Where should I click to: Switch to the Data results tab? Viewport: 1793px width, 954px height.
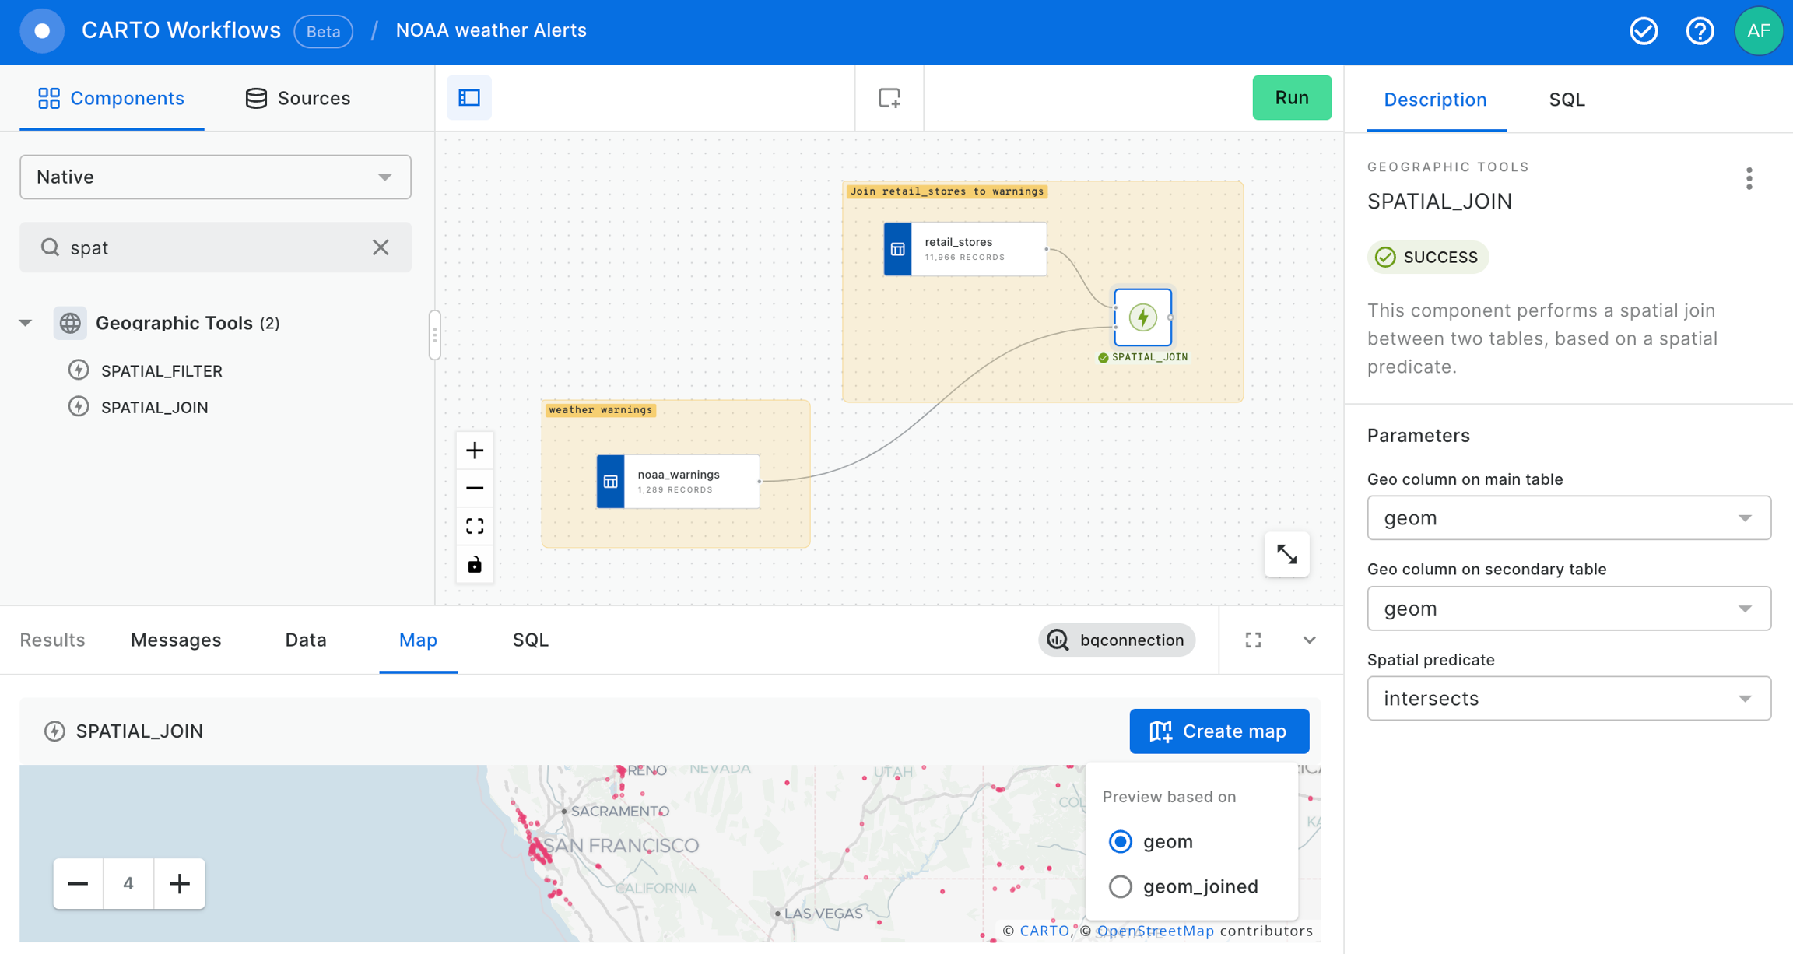coord(306,640)
